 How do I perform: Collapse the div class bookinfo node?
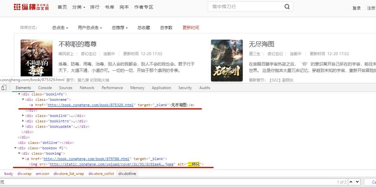[x=19, y=94]
